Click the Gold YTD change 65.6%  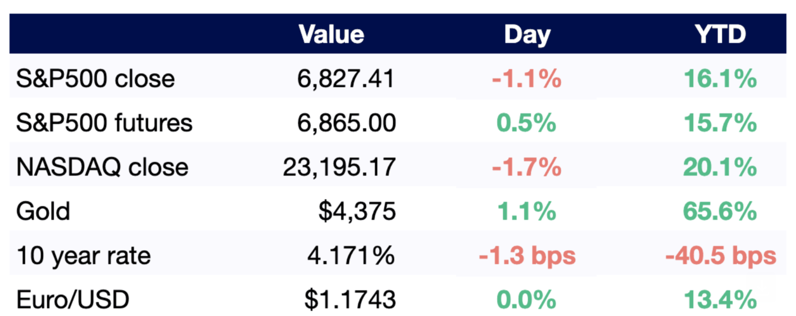(720, 211)
